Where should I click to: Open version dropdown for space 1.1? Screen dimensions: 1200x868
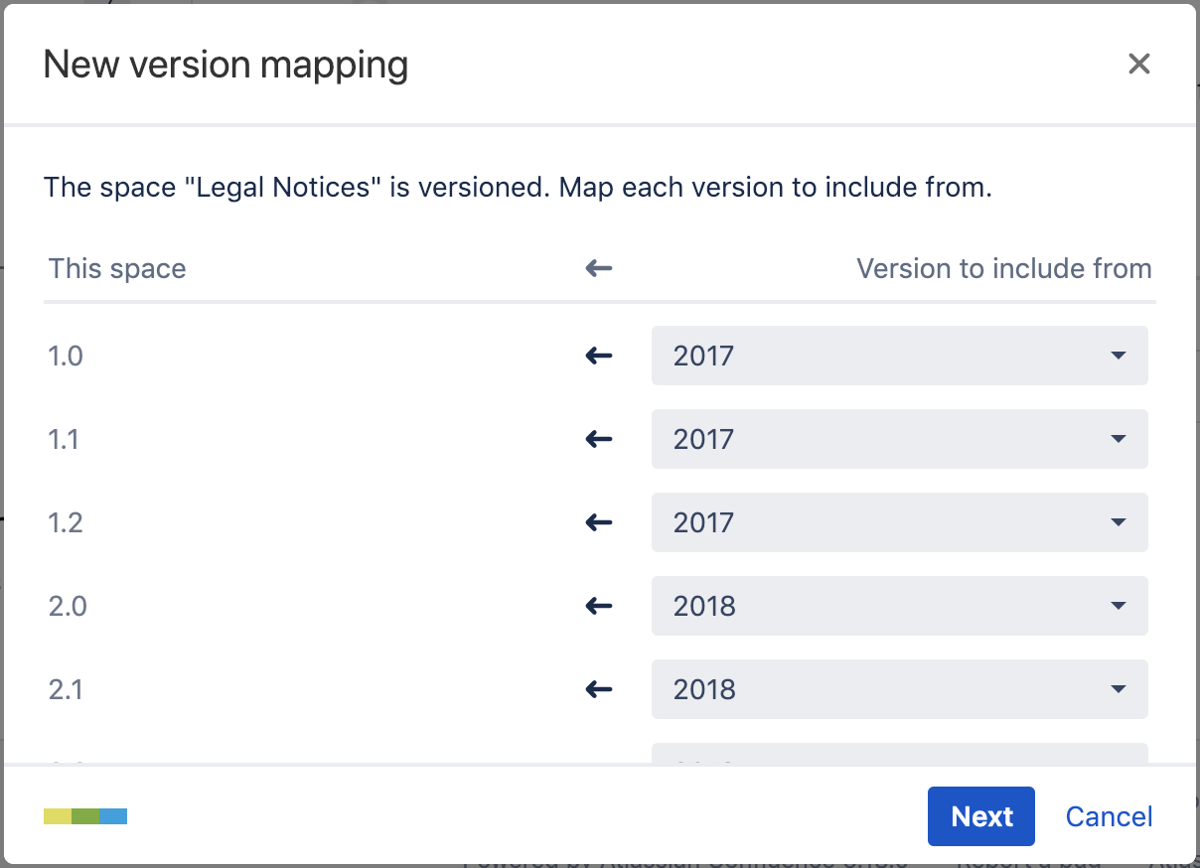click(x=899, y=439)
